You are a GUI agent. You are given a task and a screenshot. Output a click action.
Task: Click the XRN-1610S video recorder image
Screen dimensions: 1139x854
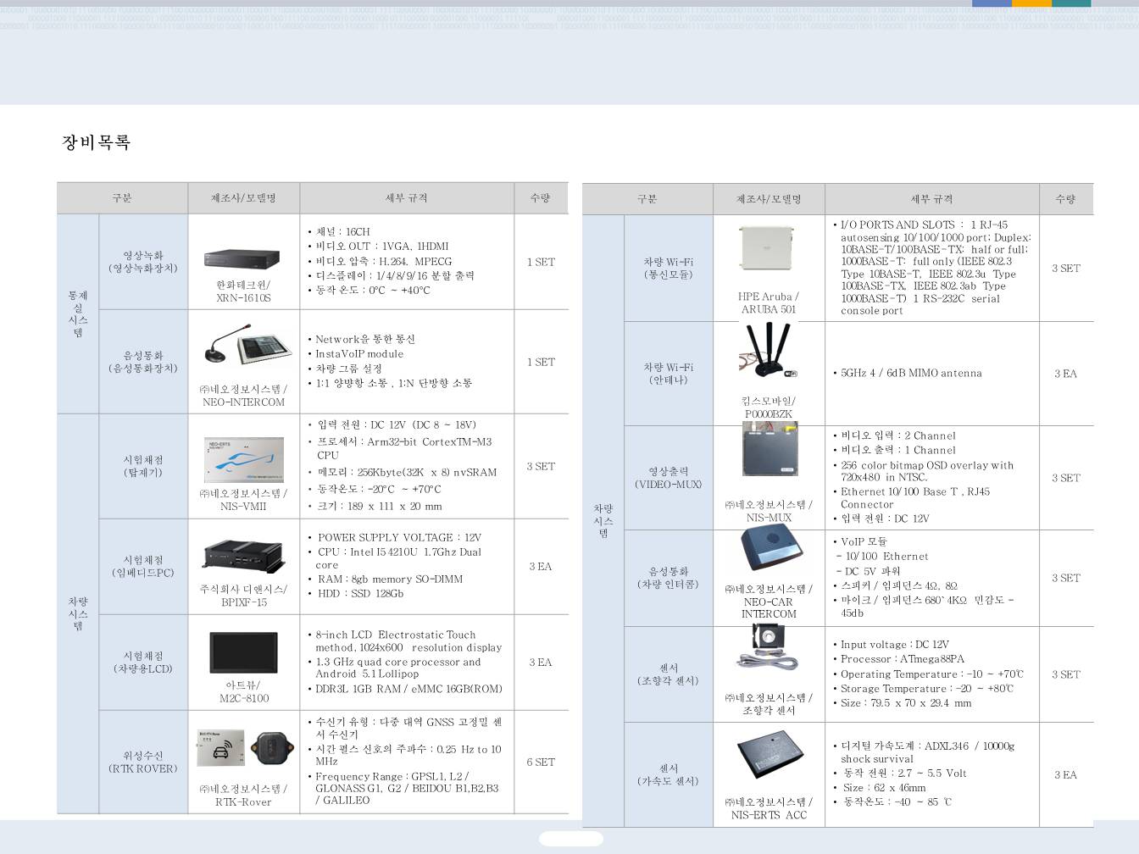tap(242, 259)
